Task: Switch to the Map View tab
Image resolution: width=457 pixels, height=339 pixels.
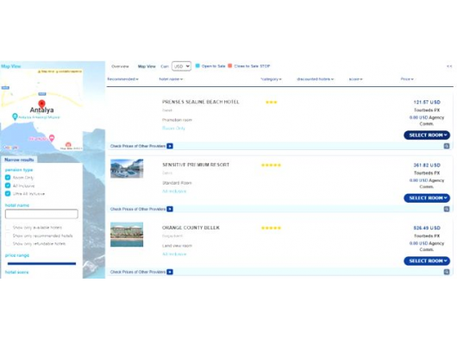Action: (x=147, y=66)
